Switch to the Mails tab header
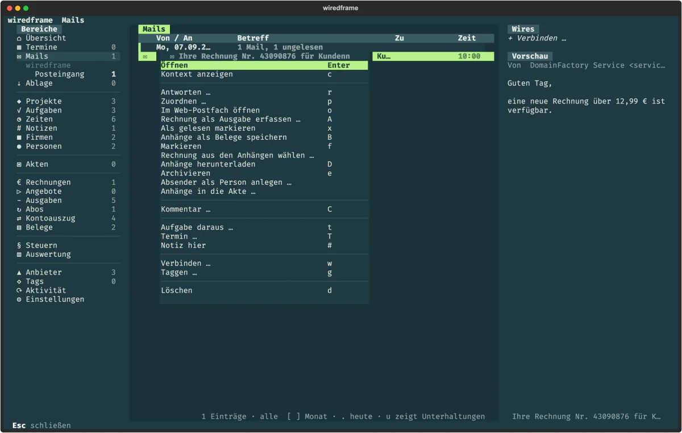This screenshot has width=682, height=433. click(x=154, y=29)
